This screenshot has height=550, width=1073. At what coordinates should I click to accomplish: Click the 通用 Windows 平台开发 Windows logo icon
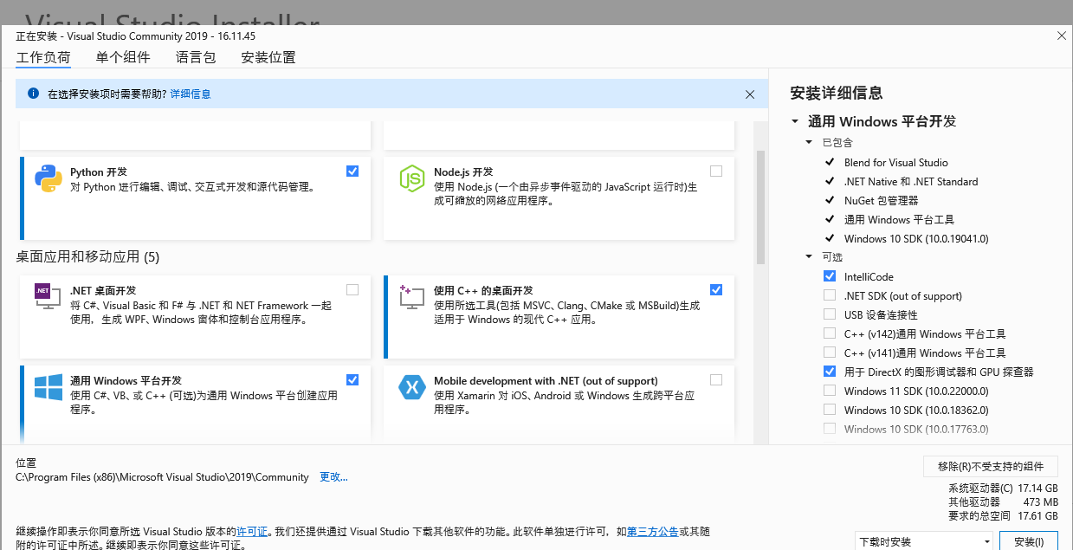tap(48, 387)
